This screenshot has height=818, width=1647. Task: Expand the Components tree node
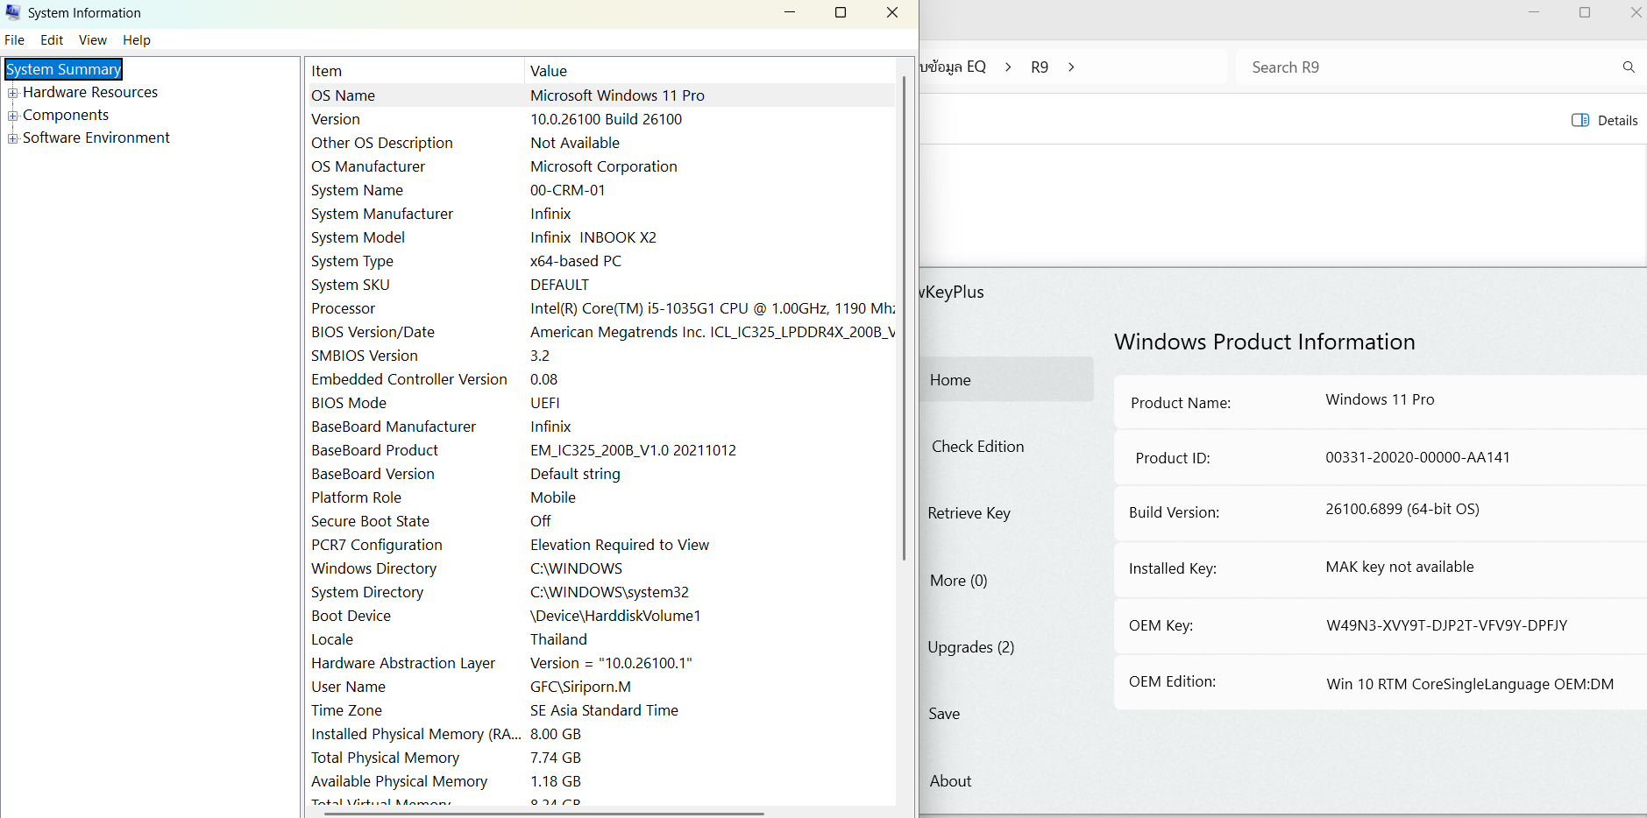(13, 116)
